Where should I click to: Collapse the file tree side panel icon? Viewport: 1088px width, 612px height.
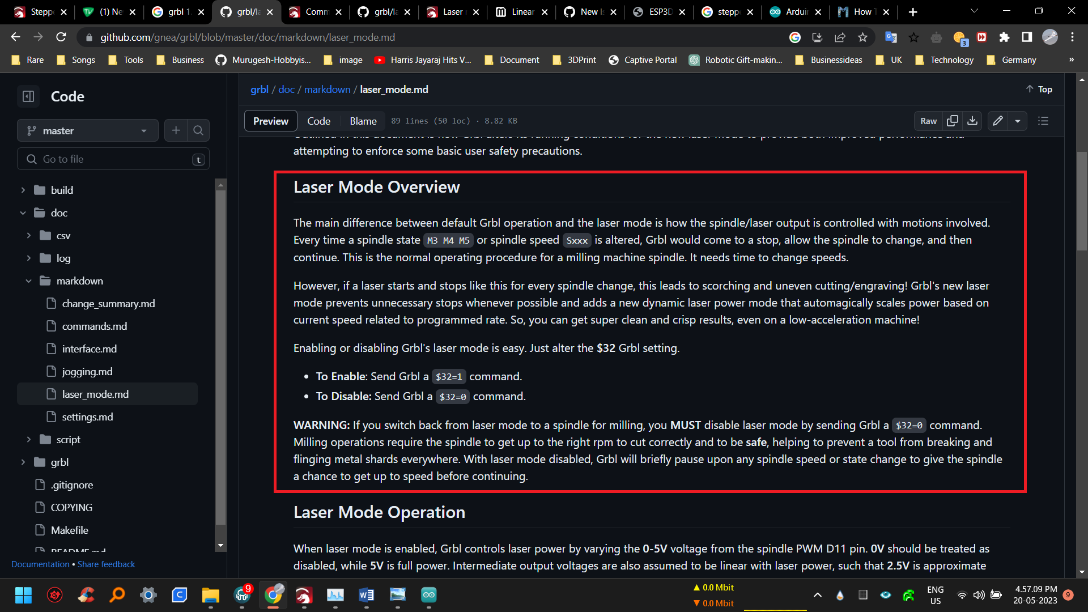pyautogui.click(x=28, y=96)
